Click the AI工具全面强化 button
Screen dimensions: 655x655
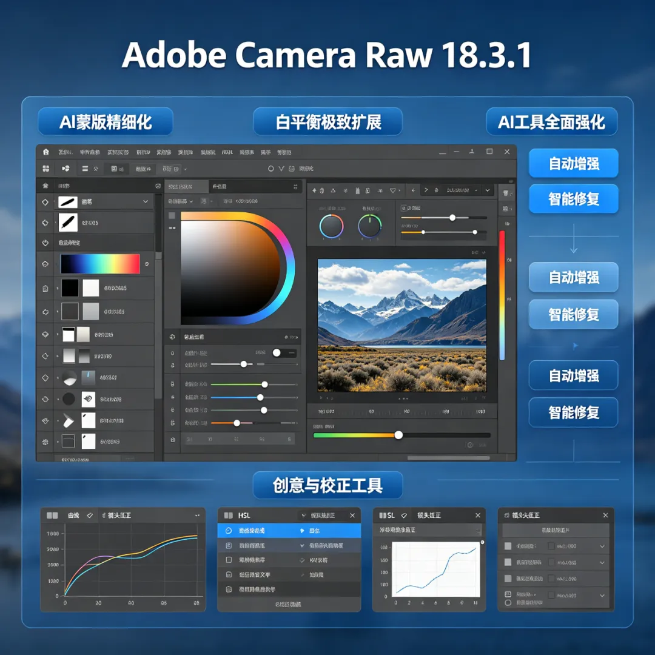pos(552,121)
